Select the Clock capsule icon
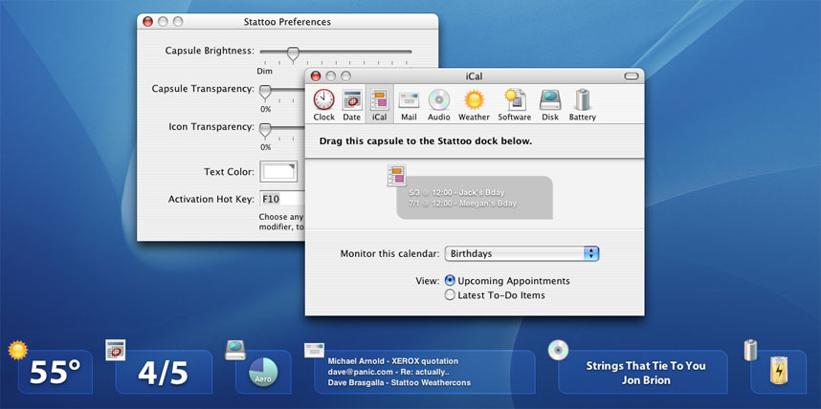 (323, 104)
